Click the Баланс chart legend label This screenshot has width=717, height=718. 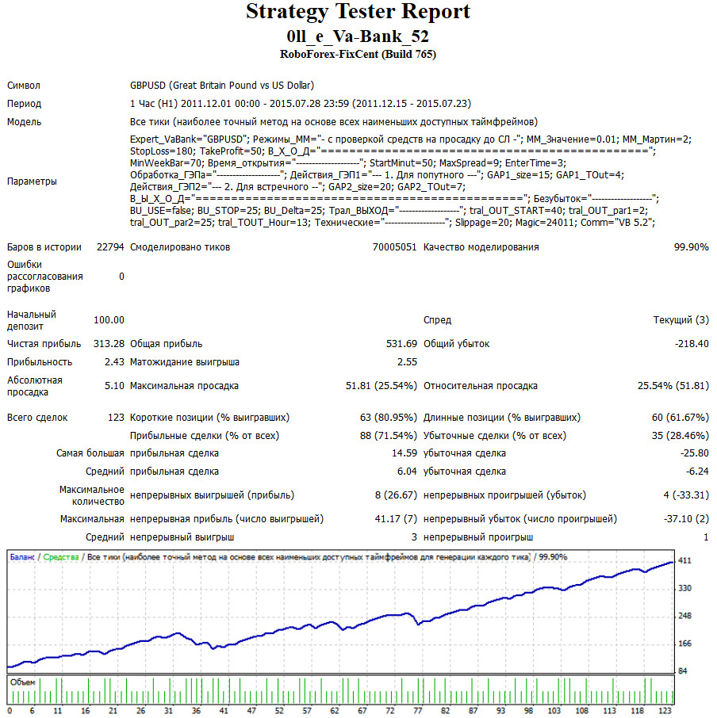coord(22,557)
